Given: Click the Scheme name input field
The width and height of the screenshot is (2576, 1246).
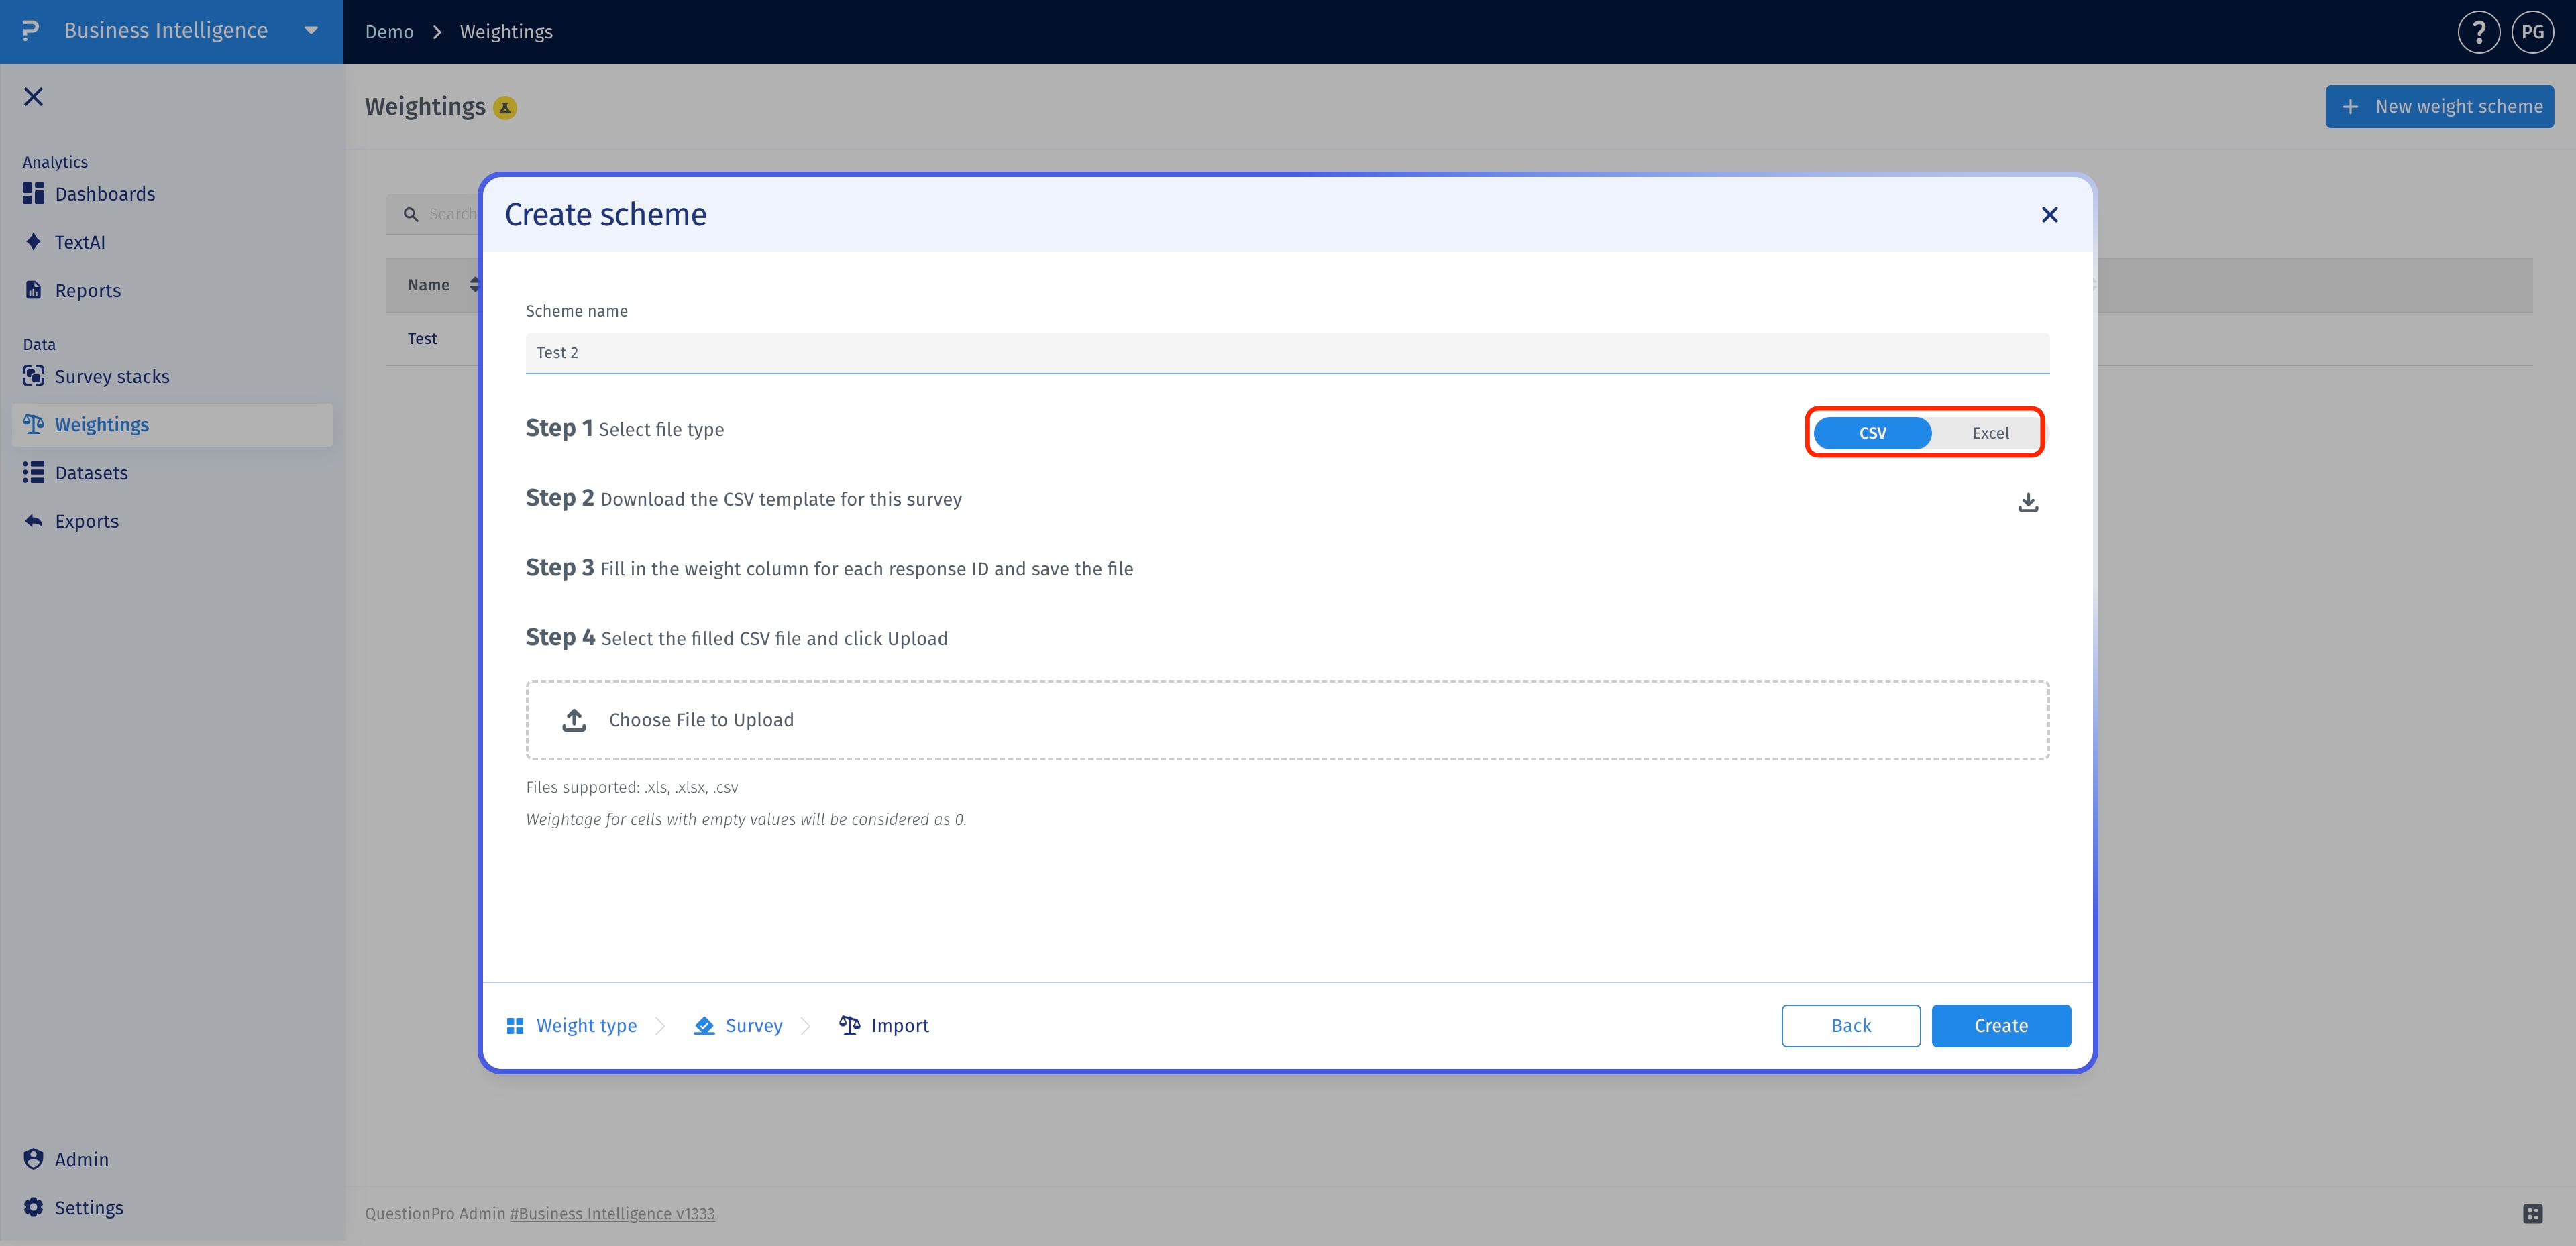Looking at the screenshot, I should (1287, 353).
